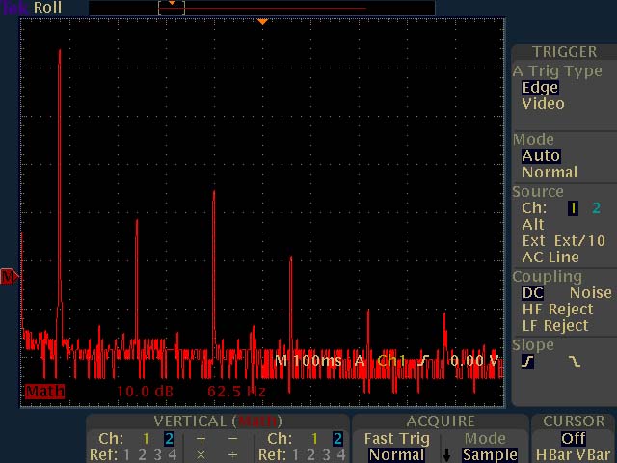Set trigger mode to Auto
Screen dimensions: 617x463
pos(541,156)
